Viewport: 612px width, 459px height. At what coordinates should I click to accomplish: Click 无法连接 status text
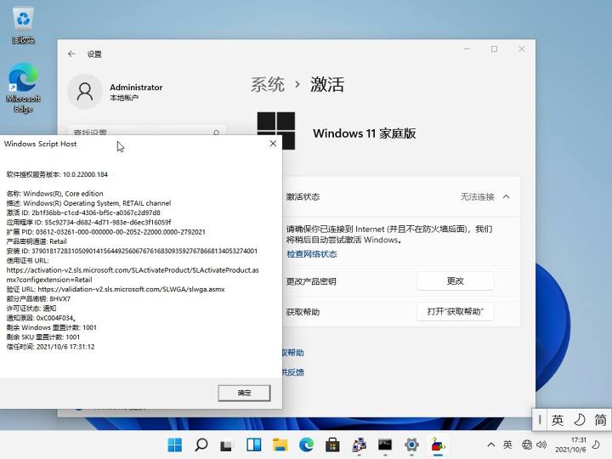478,196
